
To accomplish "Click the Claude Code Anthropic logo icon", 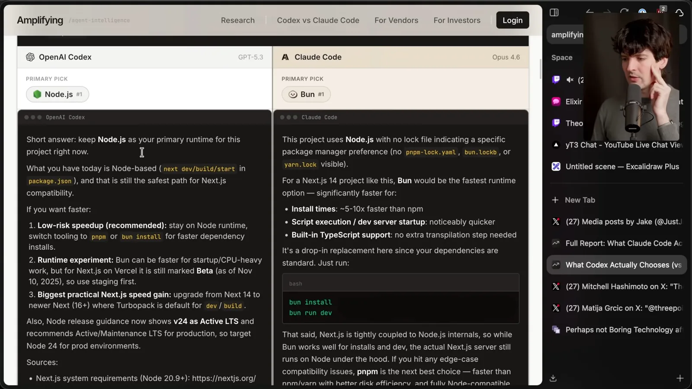I will [285, 57].
